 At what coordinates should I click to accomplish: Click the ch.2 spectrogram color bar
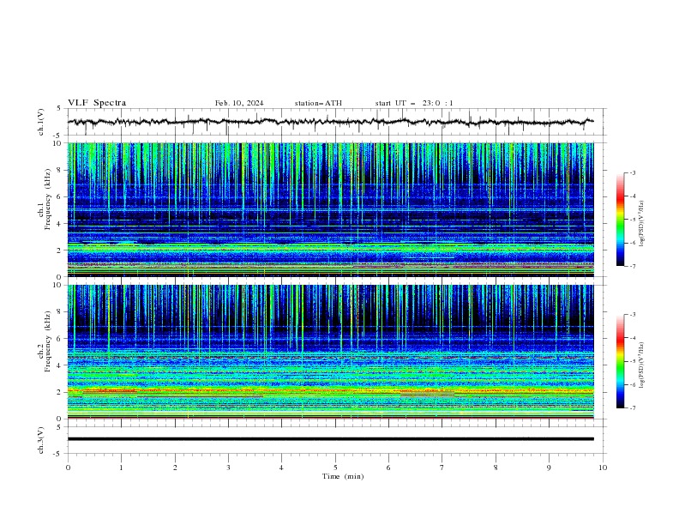point(620,361)
